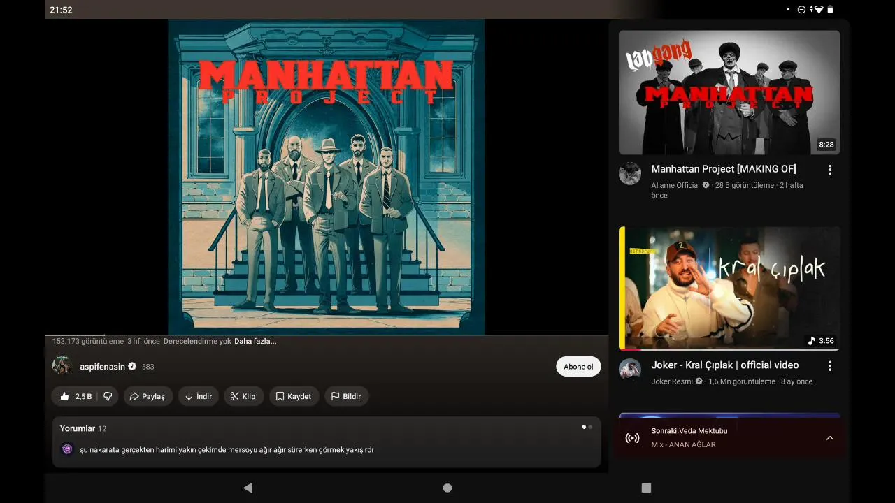Screen dimensions: 895x503
Task: Expand the Sonraki Veda Mektubu queue panel
Action: coord(830,438)
